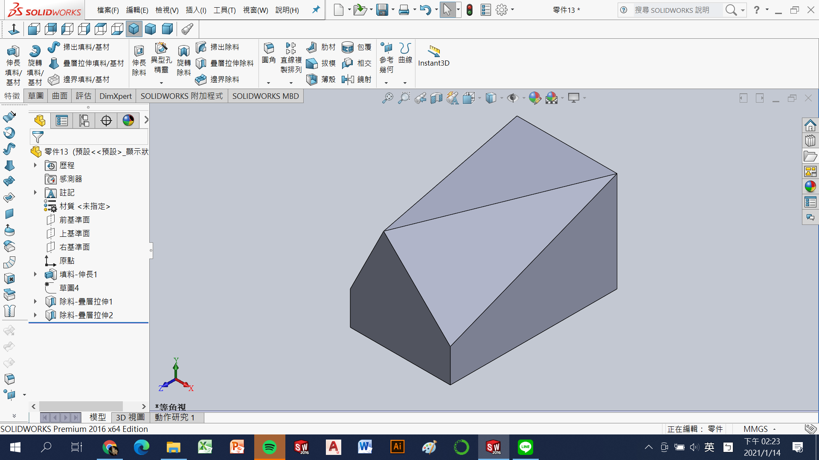Image resolution: width=819 pixels, height=460 pixels.
Task: Click the Zoom to Fit magnifier icon
Action: (x=387, y=98)
